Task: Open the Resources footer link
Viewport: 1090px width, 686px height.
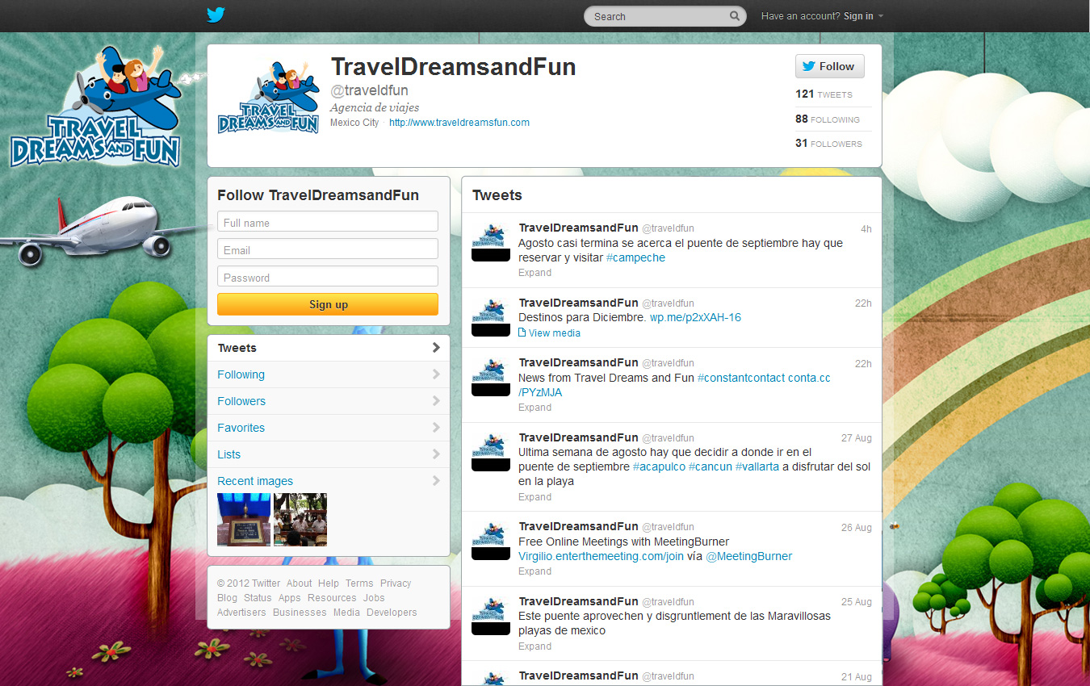Action: click(332, 598)
